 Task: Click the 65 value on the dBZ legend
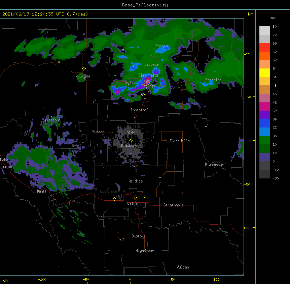[275, 44]
